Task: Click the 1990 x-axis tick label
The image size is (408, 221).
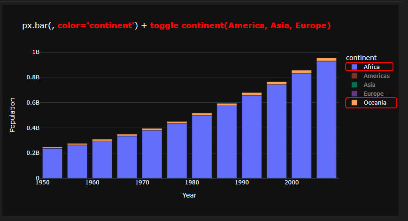Action: click(x=242, y=183)
